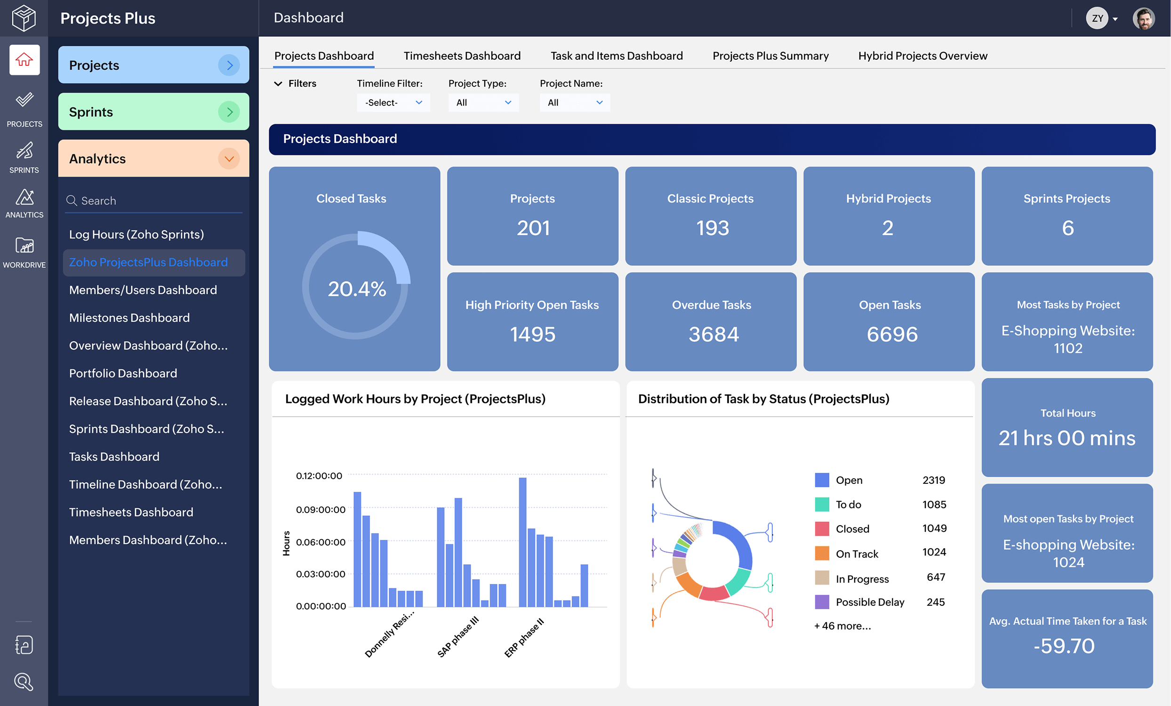Open the Project Type dropdown
Image resolution: width=1171 pixels, height=706 pixels.
tap(483, 102)
